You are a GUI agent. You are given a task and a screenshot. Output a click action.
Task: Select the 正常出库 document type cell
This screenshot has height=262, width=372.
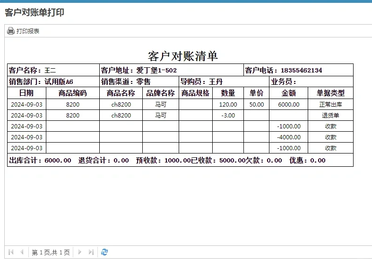coord(330,104)
